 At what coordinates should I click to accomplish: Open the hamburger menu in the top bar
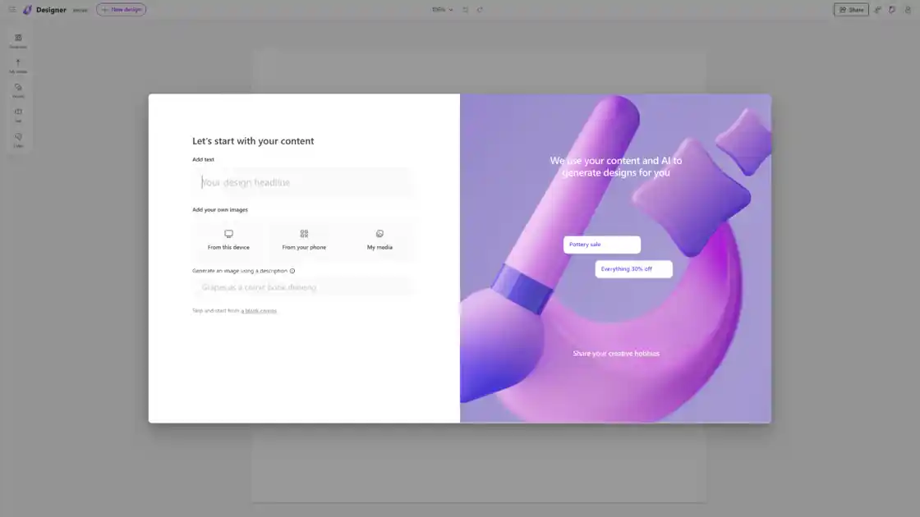11,9
